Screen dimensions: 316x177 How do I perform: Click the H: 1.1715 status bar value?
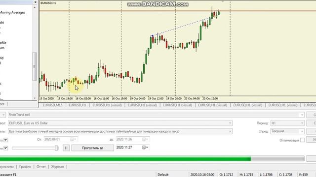click(x=246, y=175)
